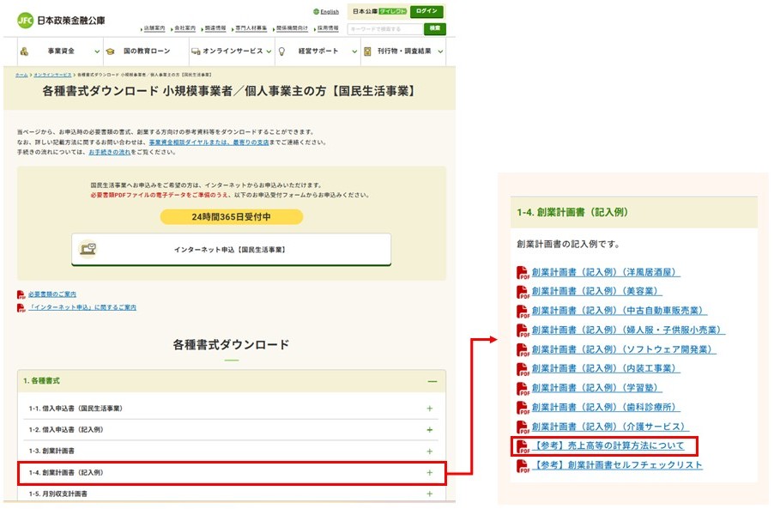Screen dimensions: 780x509
Task: Click PDF icon next to 必要書類のご案内
Action: tap(21, 294)
